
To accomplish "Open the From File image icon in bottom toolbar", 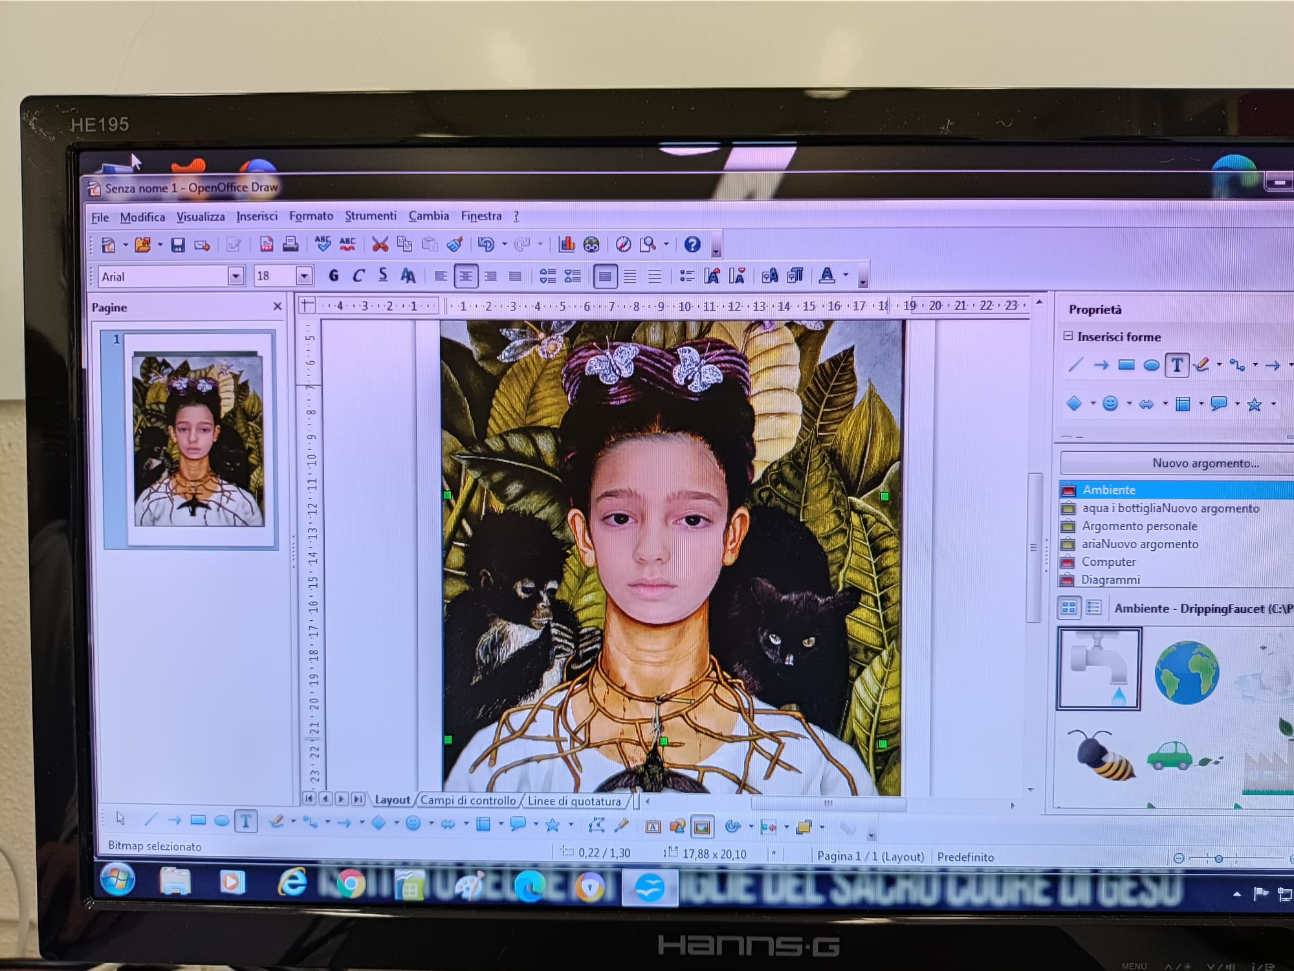I will tap(702, 827).
